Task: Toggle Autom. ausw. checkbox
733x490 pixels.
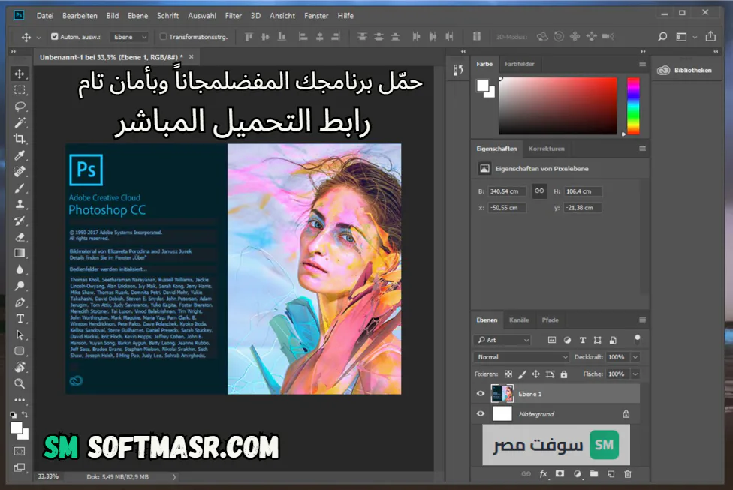Action: (55, 37)
